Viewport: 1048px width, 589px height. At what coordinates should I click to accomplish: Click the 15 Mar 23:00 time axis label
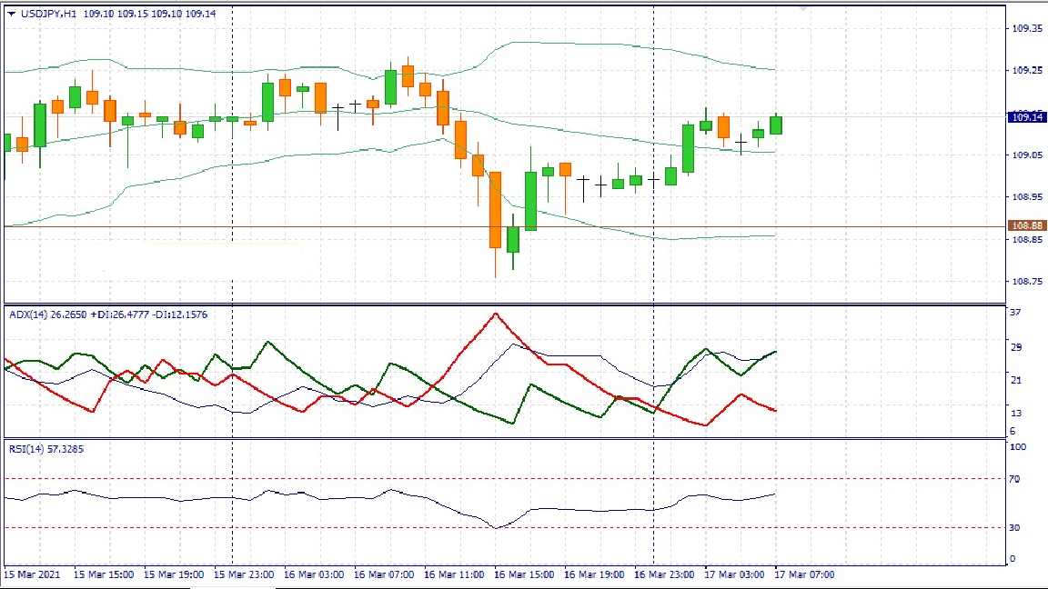point(244,574)
